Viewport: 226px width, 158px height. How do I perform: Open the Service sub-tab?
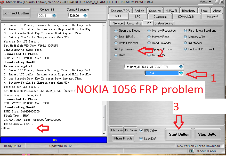pyautogui.click(x=118, y=23)
